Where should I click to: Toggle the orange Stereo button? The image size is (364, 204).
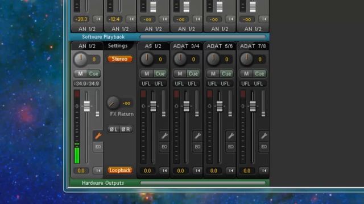[120, 59]
